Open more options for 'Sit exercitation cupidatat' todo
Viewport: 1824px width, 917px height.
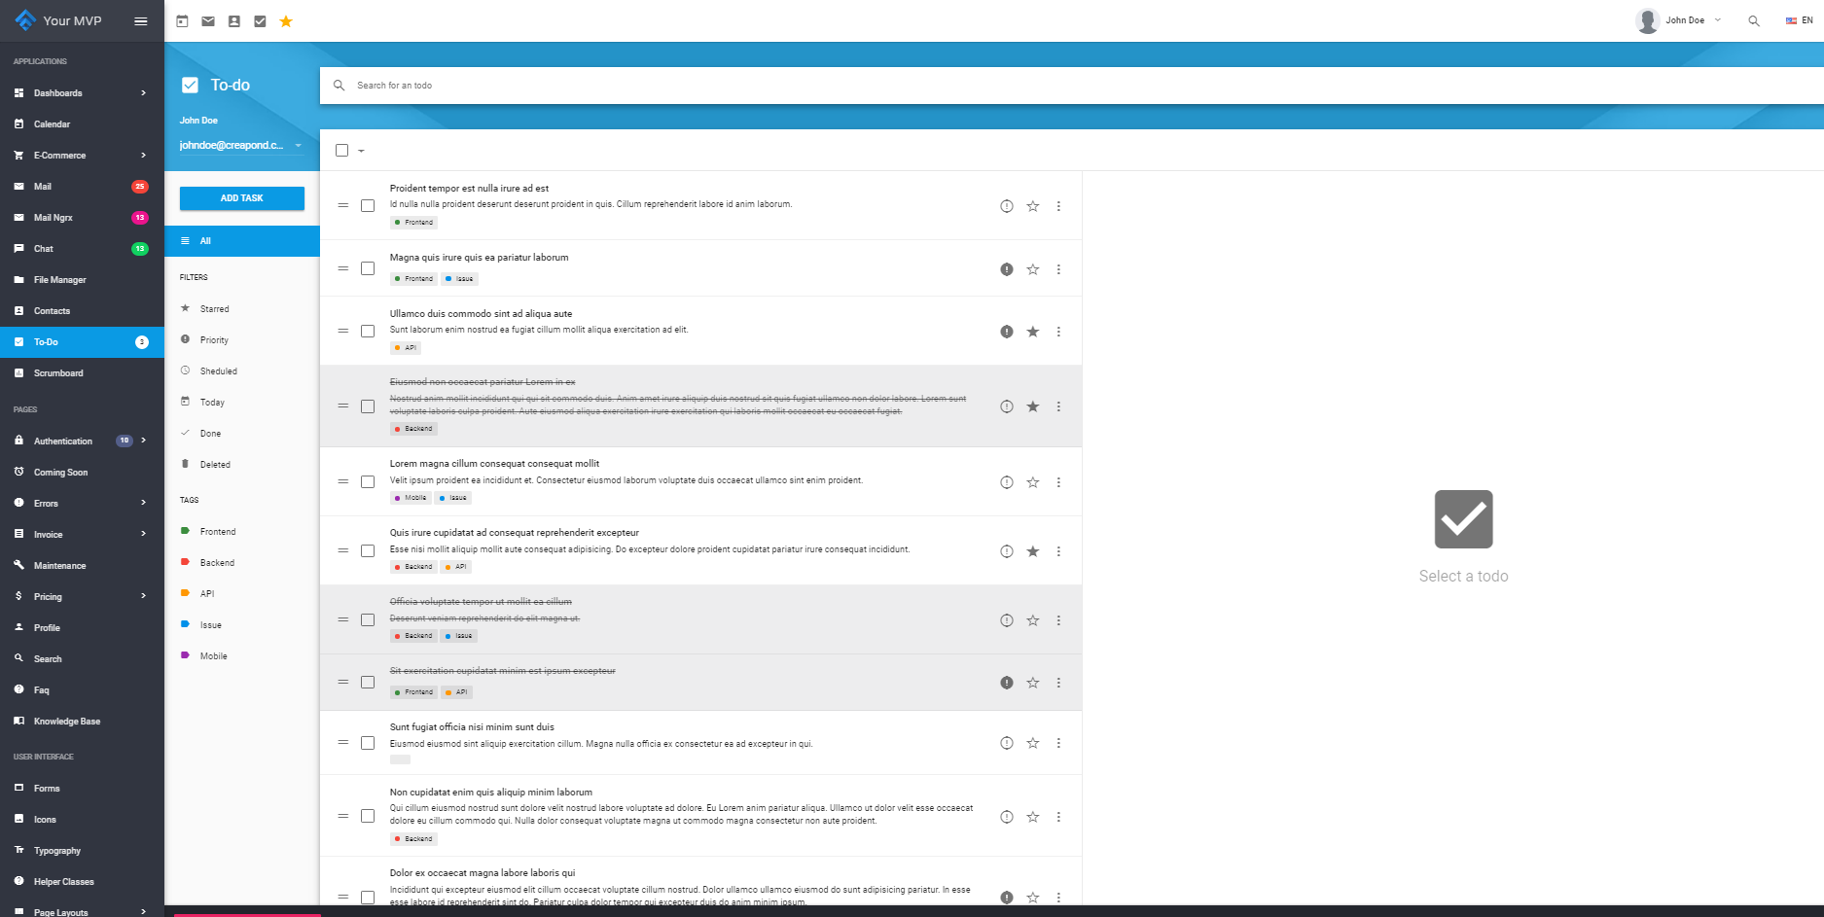click(x=1058, y=683)
